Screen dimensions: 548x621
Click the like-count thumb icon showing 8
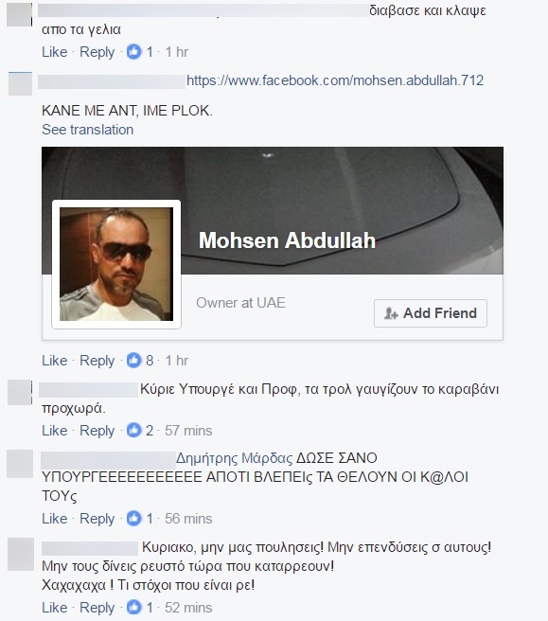[133, 361]
